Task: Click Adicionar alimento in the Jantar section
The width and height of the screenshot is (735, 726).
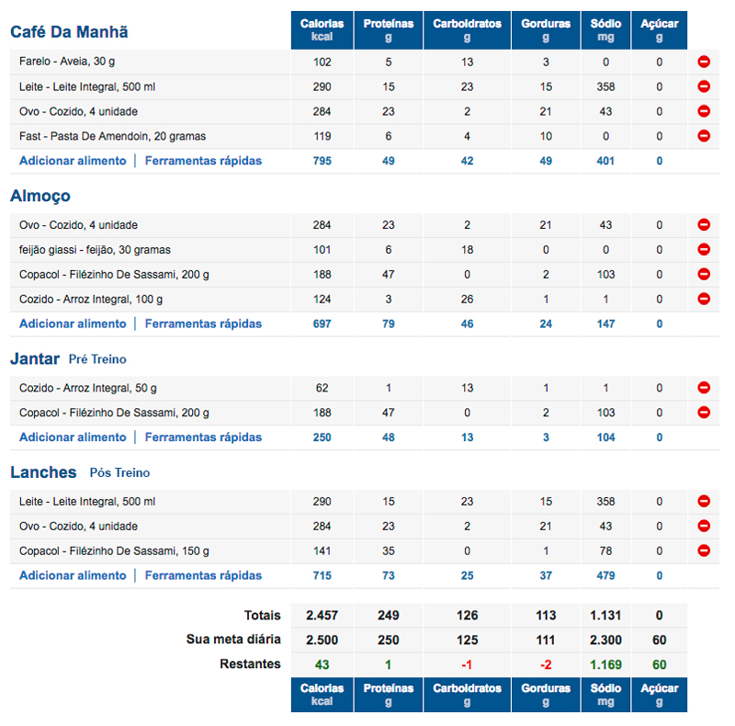Action: (x=73, y=437)
